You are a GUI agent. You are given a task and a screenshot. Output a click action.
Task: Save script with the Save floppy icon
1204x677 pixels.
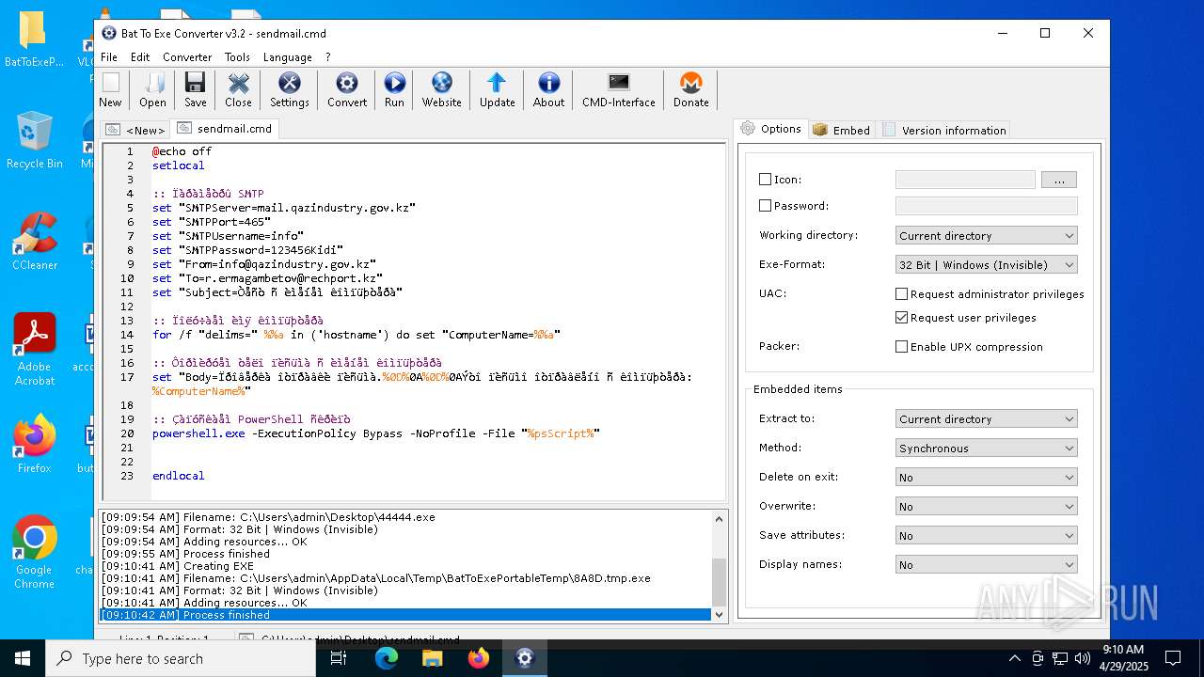pyautogui.click(x=195, y=90)
